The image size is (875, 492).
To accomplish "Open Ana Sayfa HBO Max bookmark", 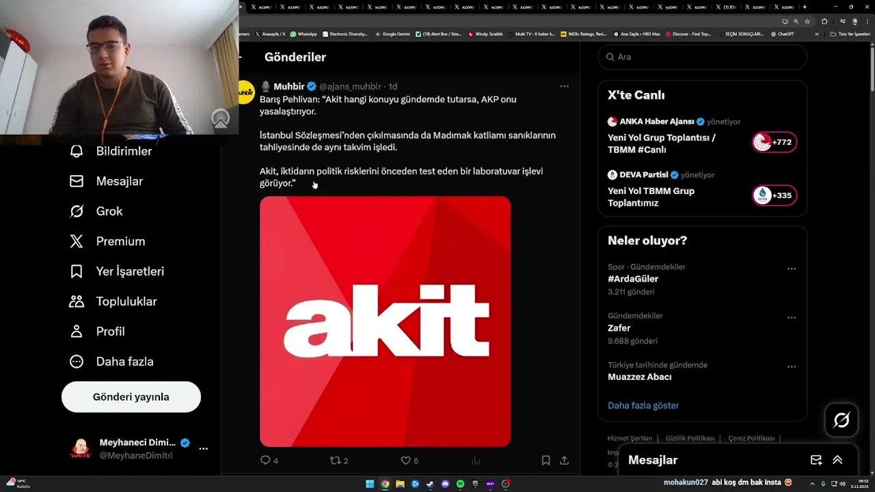I will (x=637, y=34).
